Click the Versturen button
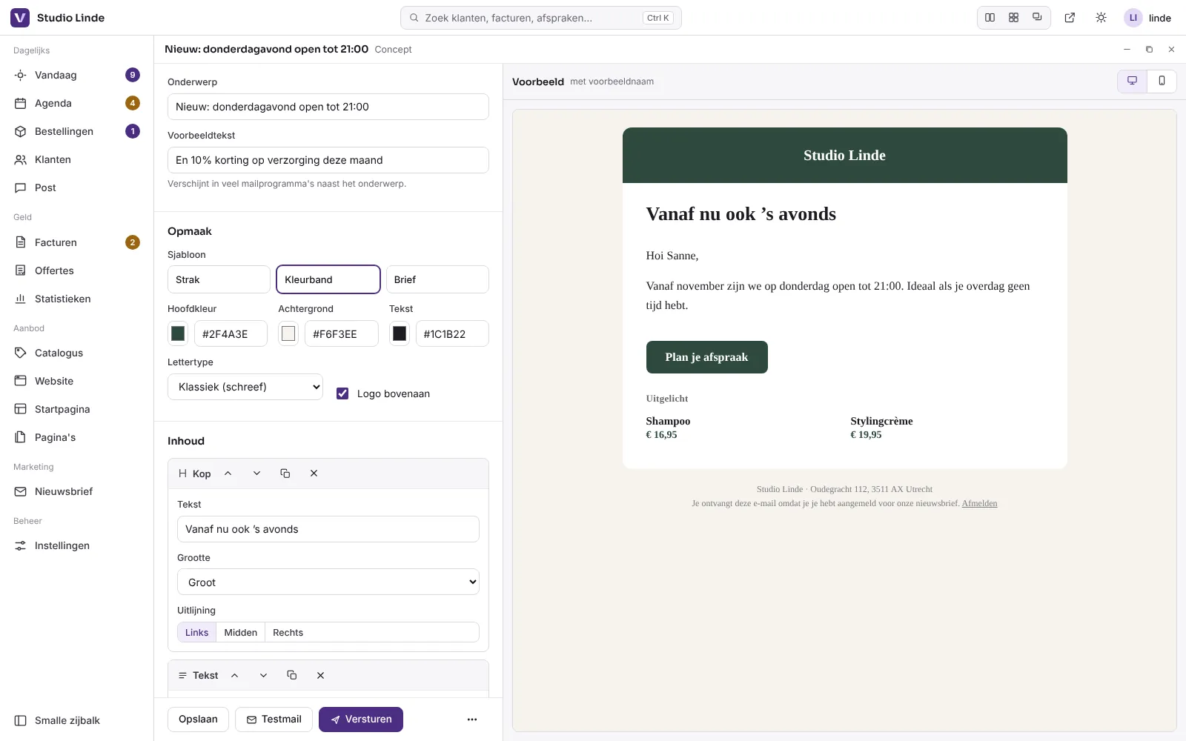 coord(361,720)
